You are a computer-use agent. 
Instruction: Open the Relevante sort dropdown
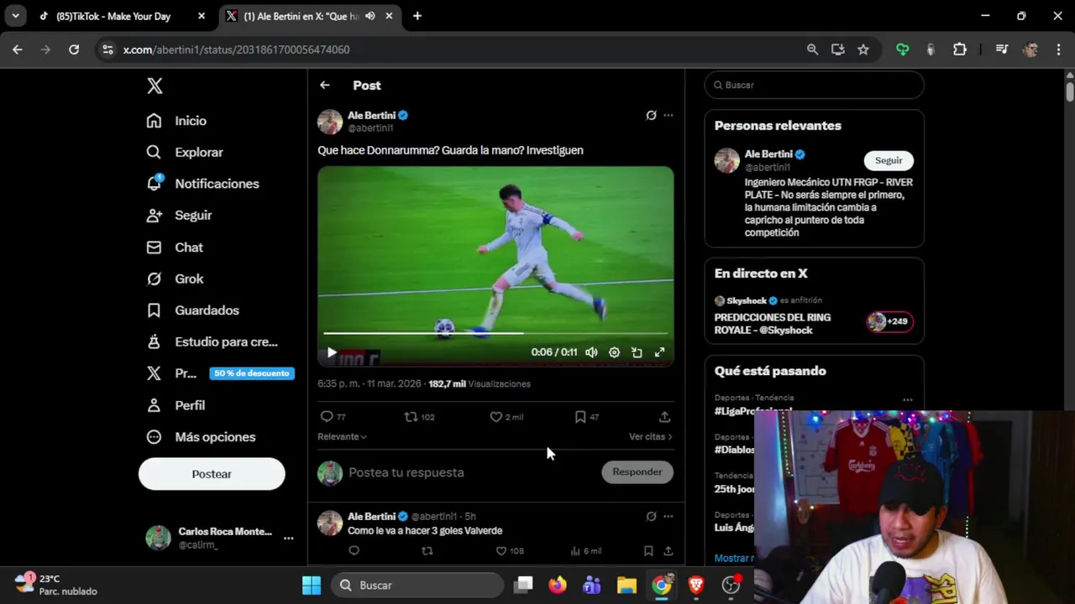tap(342, 436)
